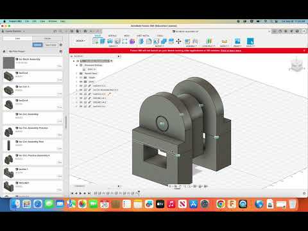The width and height of the screenshot is (308, 231).
Task: Toggle the data panel with the grid icon
Action: pyautogui.click(x=72, y=31)
